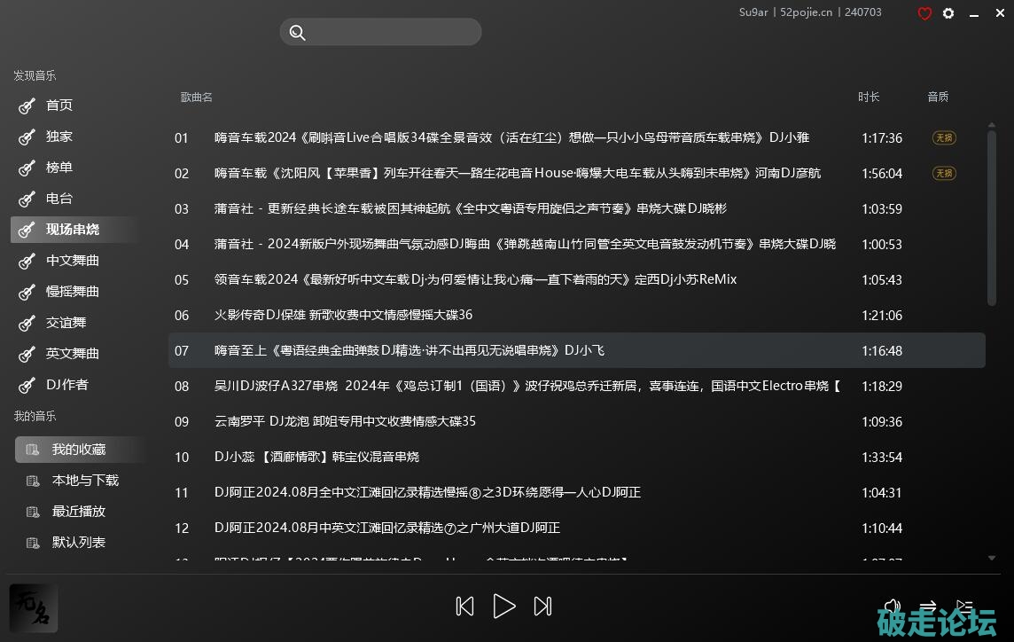1014x642 pixels.
Task: Open 首页 in the sidebar
Action: point(59,106)
